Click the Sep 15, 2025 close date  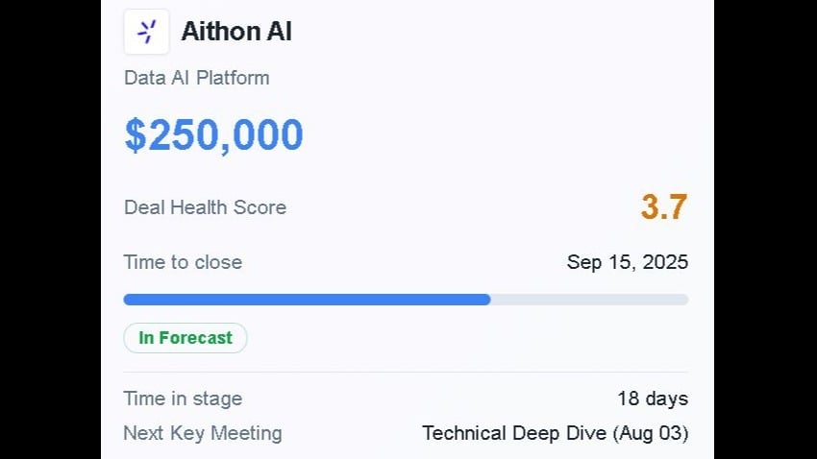(x=627, y=262)
